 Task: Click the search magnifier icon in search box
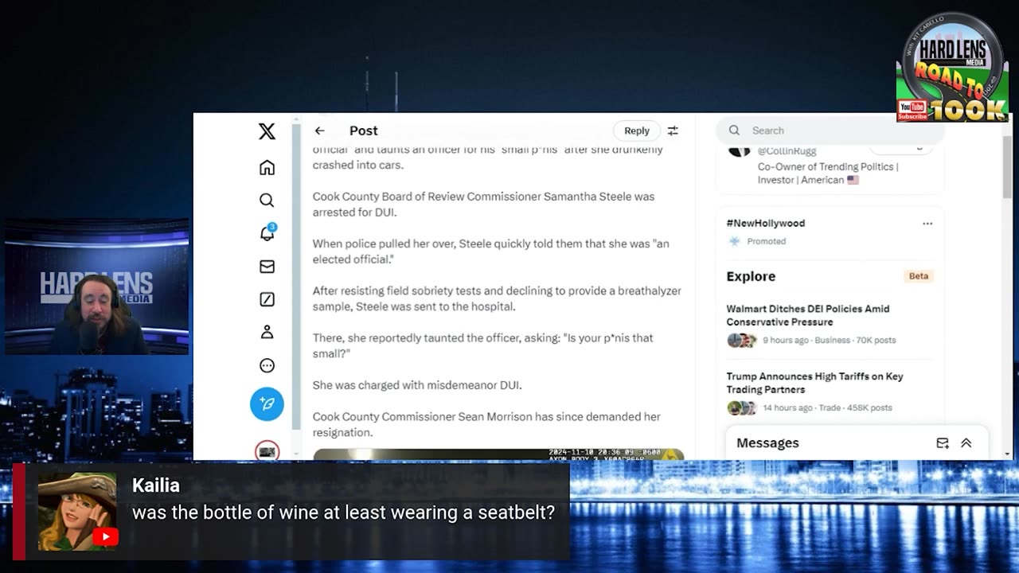click(x=735, y=131)
